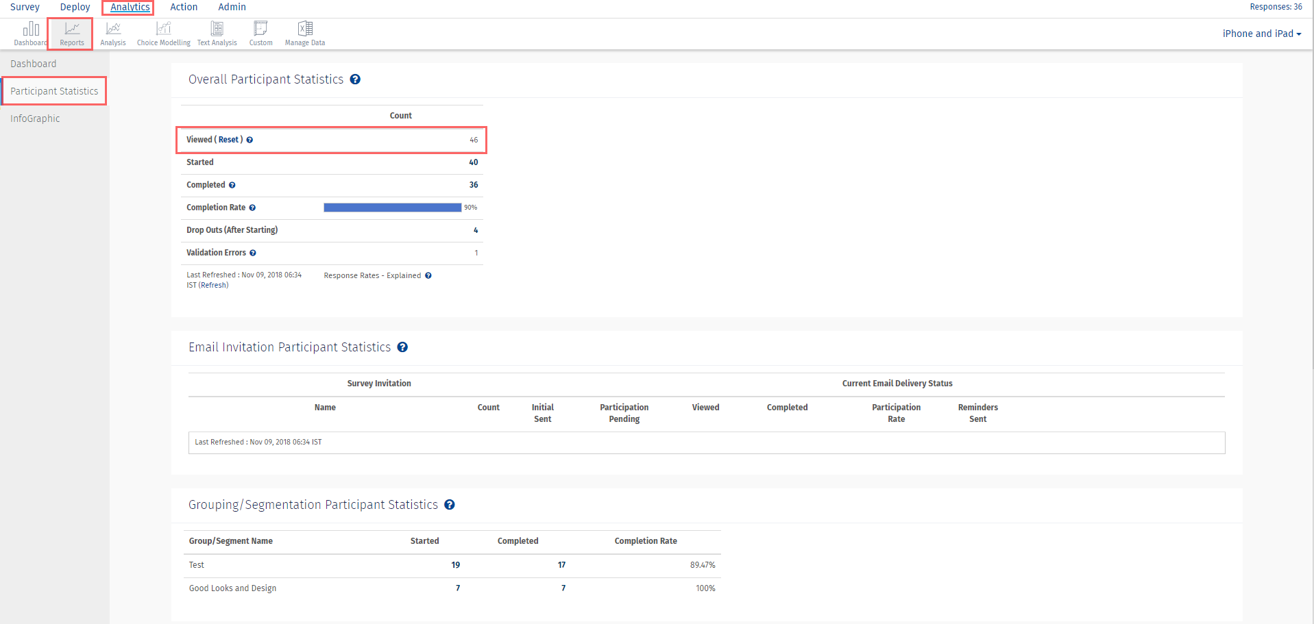This screenshot has width=1314, height=624.
Task: Switch to the Analytics menu tab
Action: tap(130, 7)
